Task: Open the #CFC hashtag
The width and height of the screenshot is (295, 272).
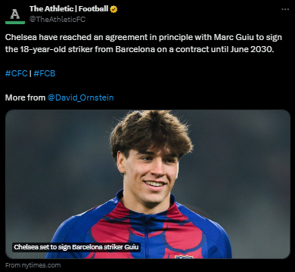Action: click(17, 73)
